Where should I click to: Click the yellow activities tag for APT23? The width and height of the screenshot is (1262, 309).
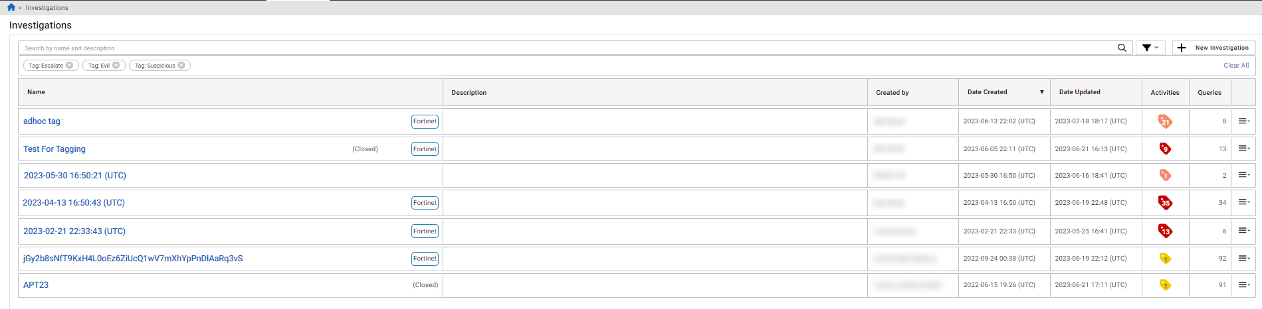tap(1165, 284)
